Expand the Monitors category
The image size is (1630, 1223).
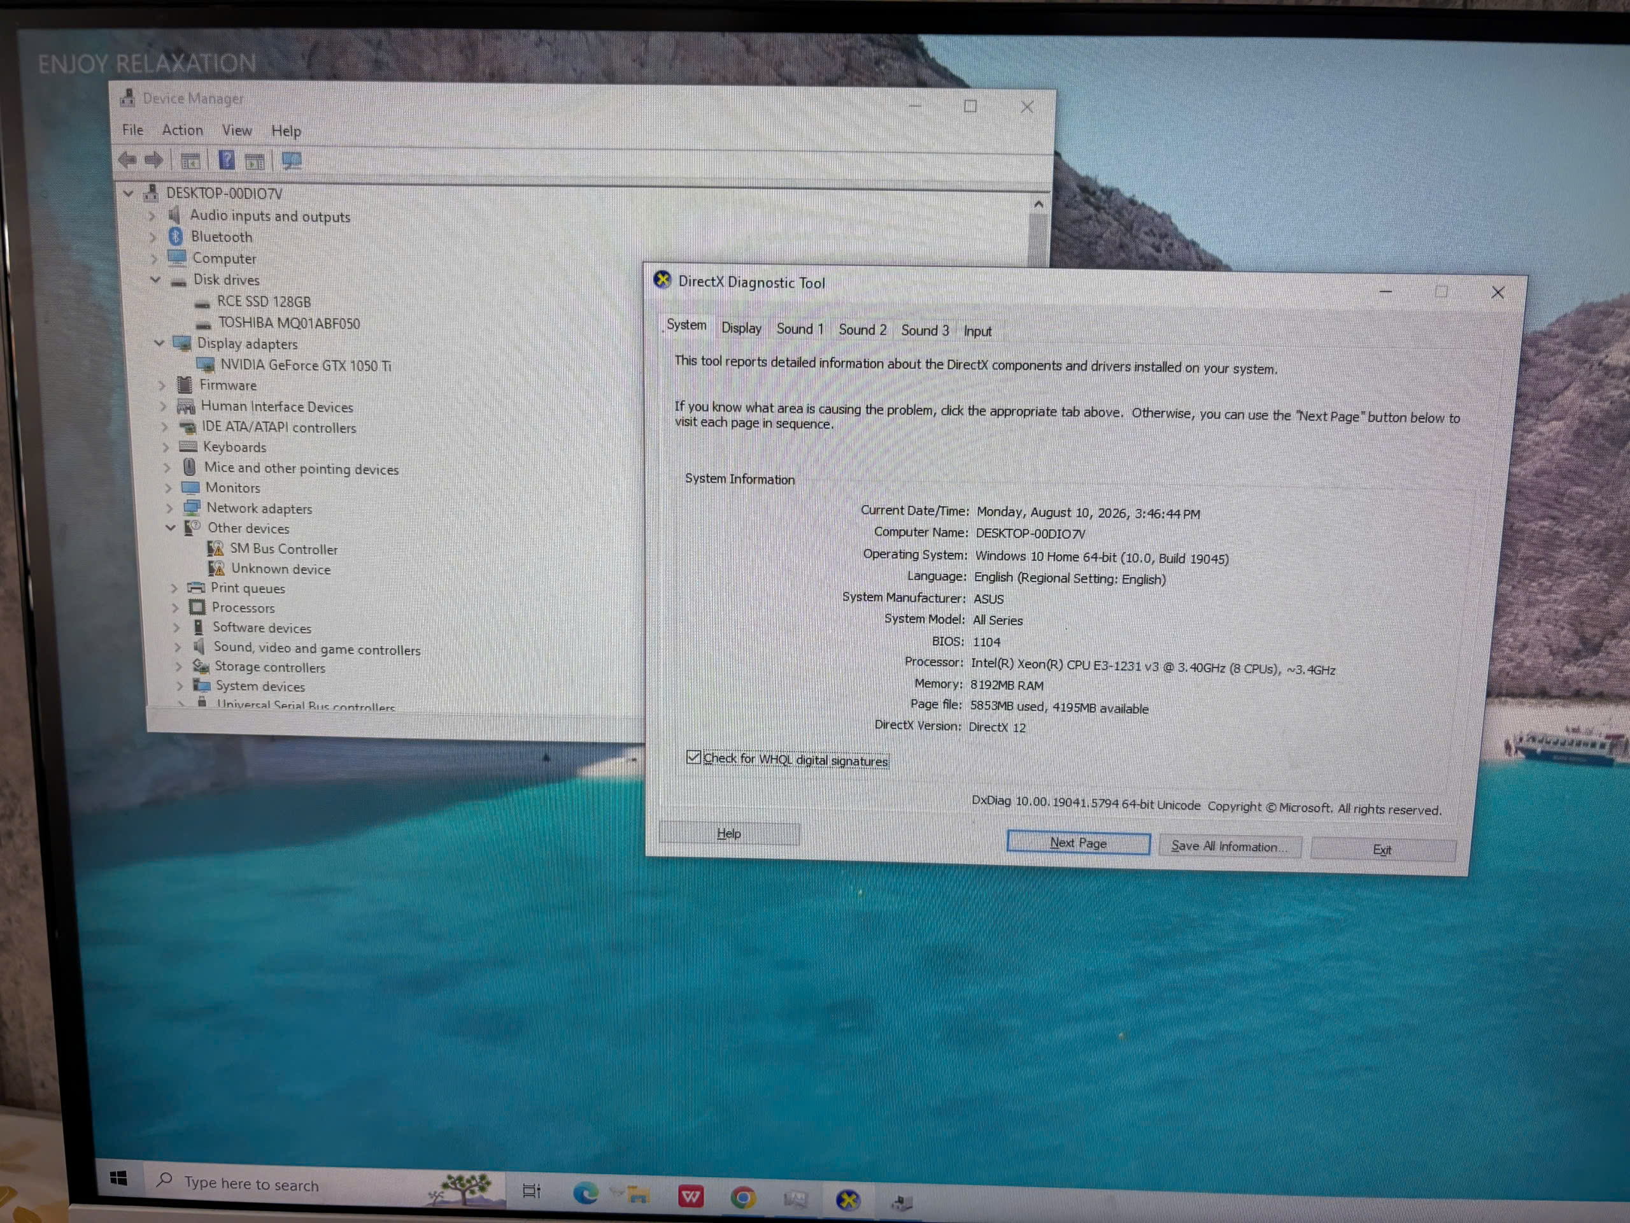[x=168, y=487]
